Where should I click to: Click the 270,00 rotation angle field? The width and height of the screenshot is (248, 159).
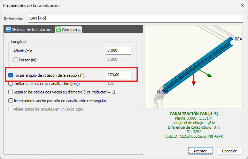tap(118, 75)
